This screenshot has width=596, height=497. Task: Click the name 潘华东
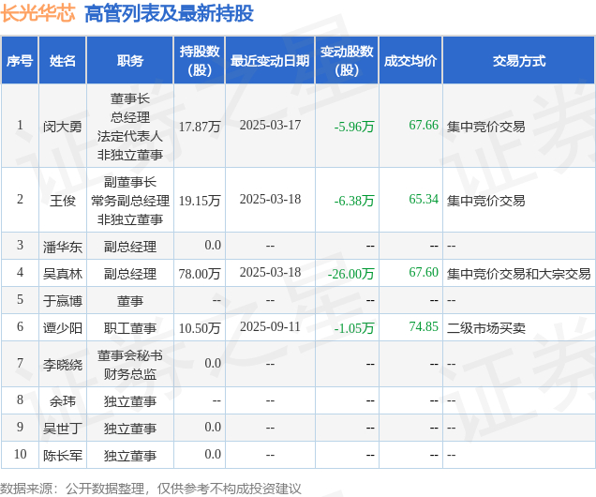[63, 247]
